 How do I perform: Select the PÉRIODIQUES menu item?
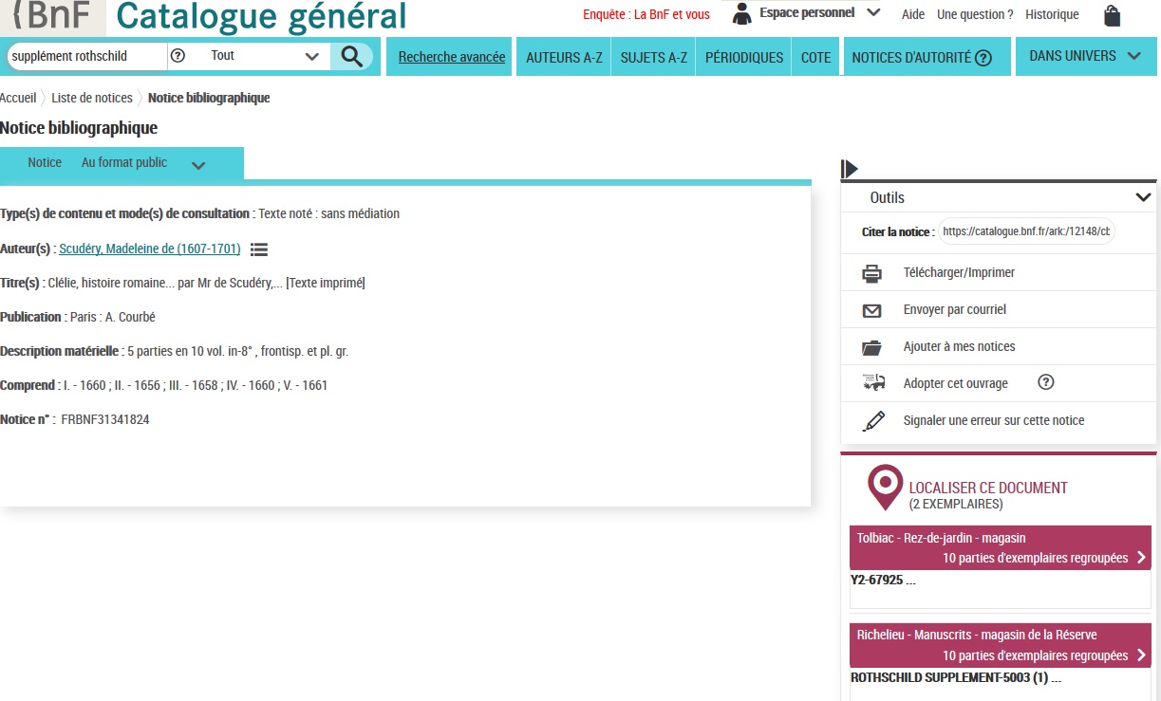(743, 58)
